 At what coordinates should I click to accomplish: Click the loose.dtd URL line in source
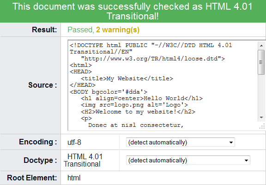153,59
